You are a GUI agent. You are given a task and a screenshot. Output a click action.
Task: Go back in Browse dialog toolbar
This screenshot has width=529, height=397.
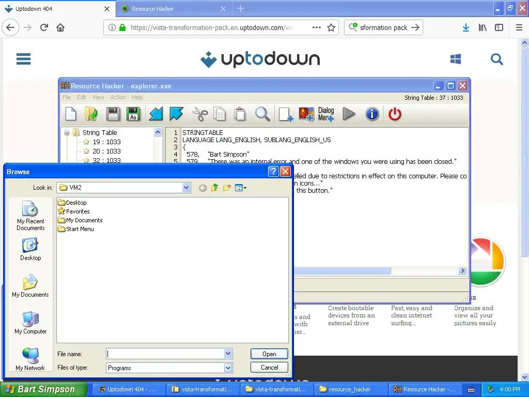(x=203, y=188)
